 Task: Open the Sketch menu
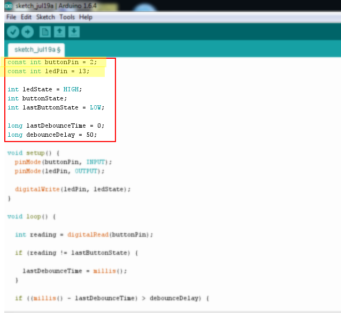point(45,17)
